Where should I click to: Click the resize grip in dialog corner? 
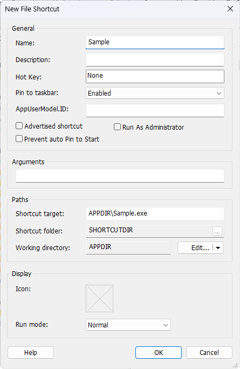pyautogui.click(x=235, y=365)
